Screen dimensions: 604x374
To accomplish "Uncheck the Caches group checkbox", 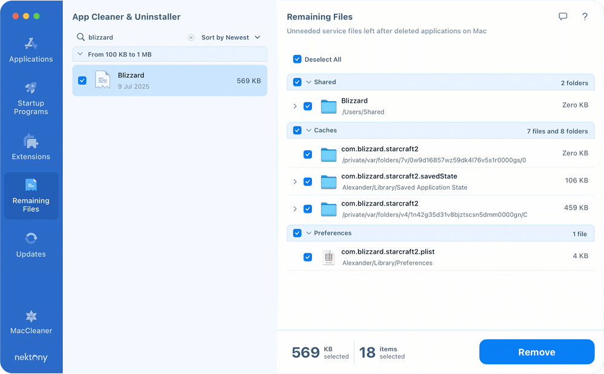I will coord(297,130).
